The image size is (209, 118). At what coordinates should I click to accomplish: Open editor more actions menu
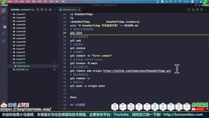[205, 10]
